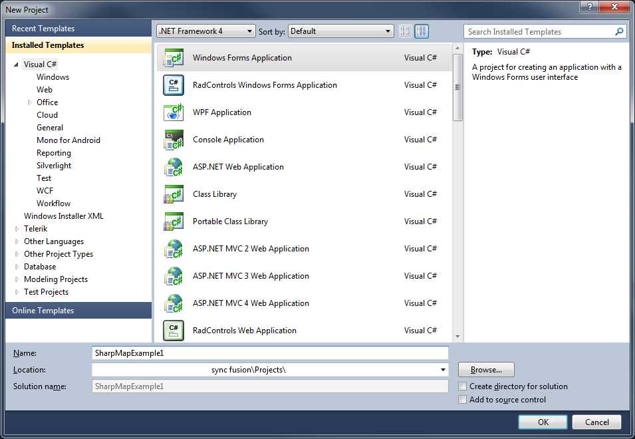The image size is (635, 439).
Task: Expand the Other Languages tree node
Action: [17, 241]
